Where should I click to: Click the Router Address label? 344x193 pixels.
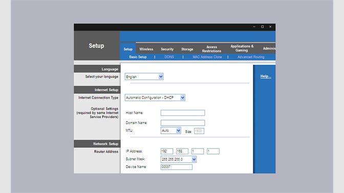pos(106,152)
